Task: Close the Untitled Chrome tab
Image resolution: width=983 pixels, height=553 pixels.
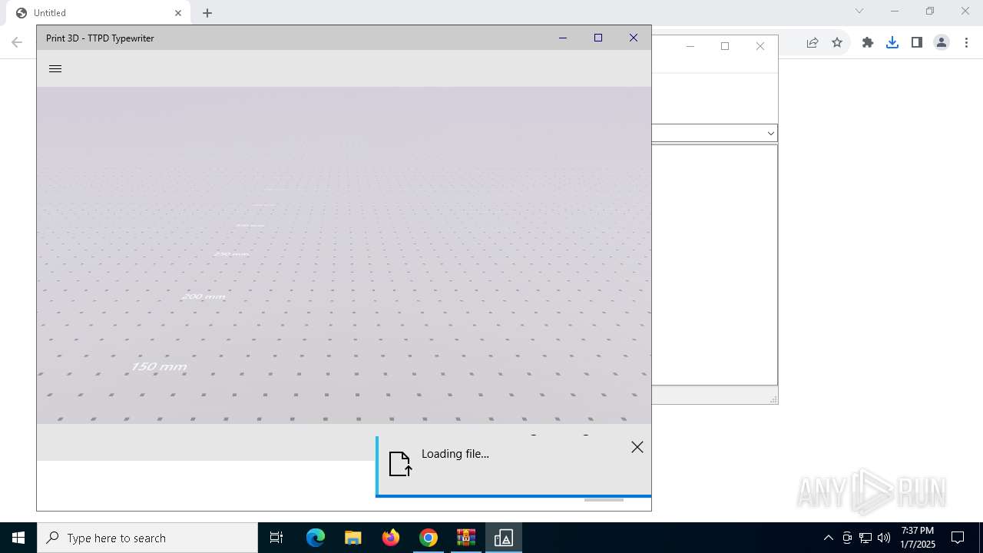Action: (178, 13)
